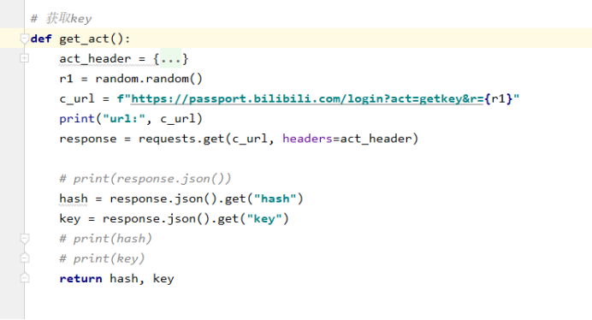Click the '# print(response.json())' comment
592x320 pixels.
tap(145, 179)
